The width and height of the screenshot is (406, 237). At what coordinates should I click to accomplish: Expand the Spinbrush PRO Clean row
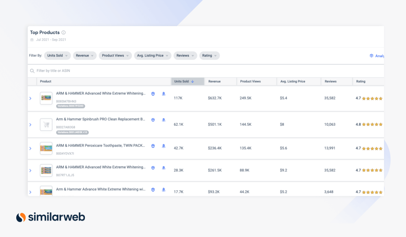coord(30,125)
